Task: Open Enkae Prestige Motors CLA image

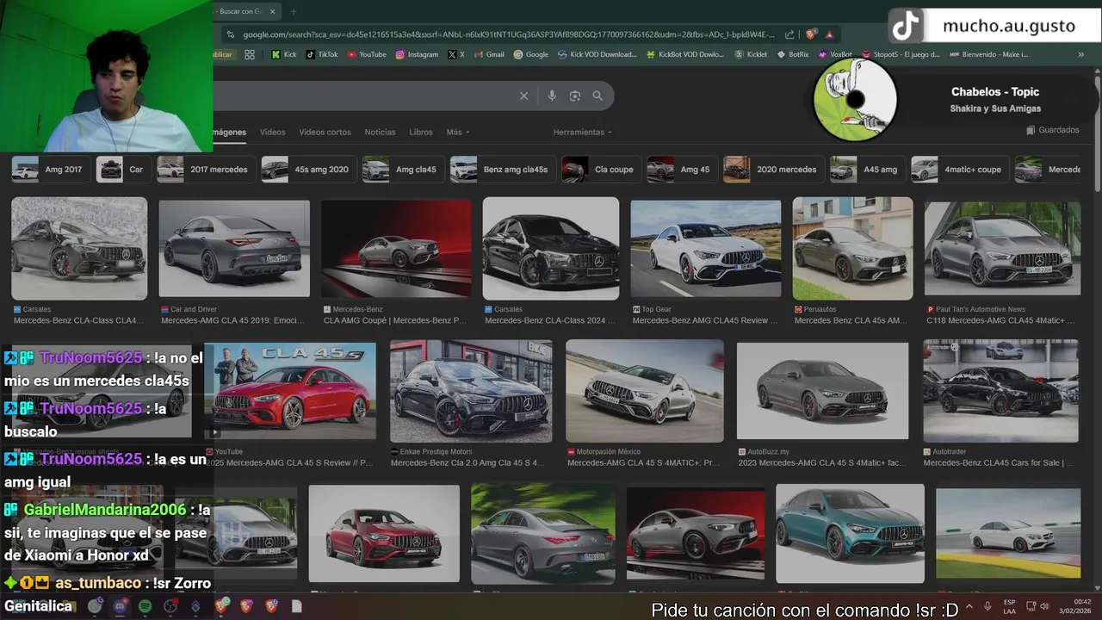Action: tap(471, 391)
